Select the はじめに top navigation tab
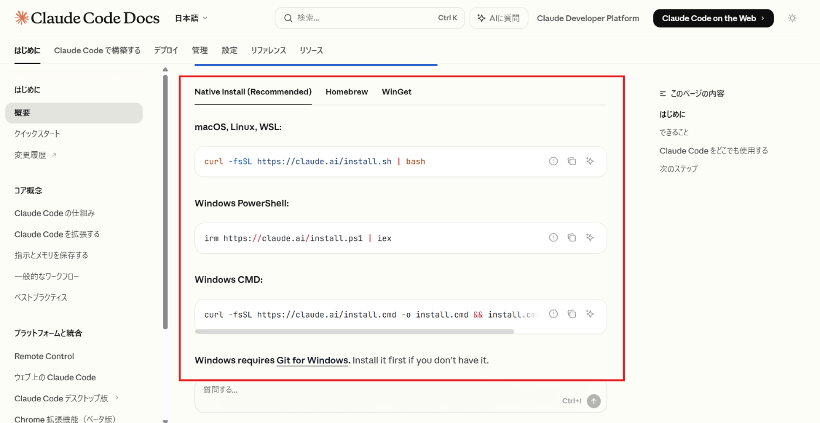This screenshot has height=423, width=820. (28, 50)
